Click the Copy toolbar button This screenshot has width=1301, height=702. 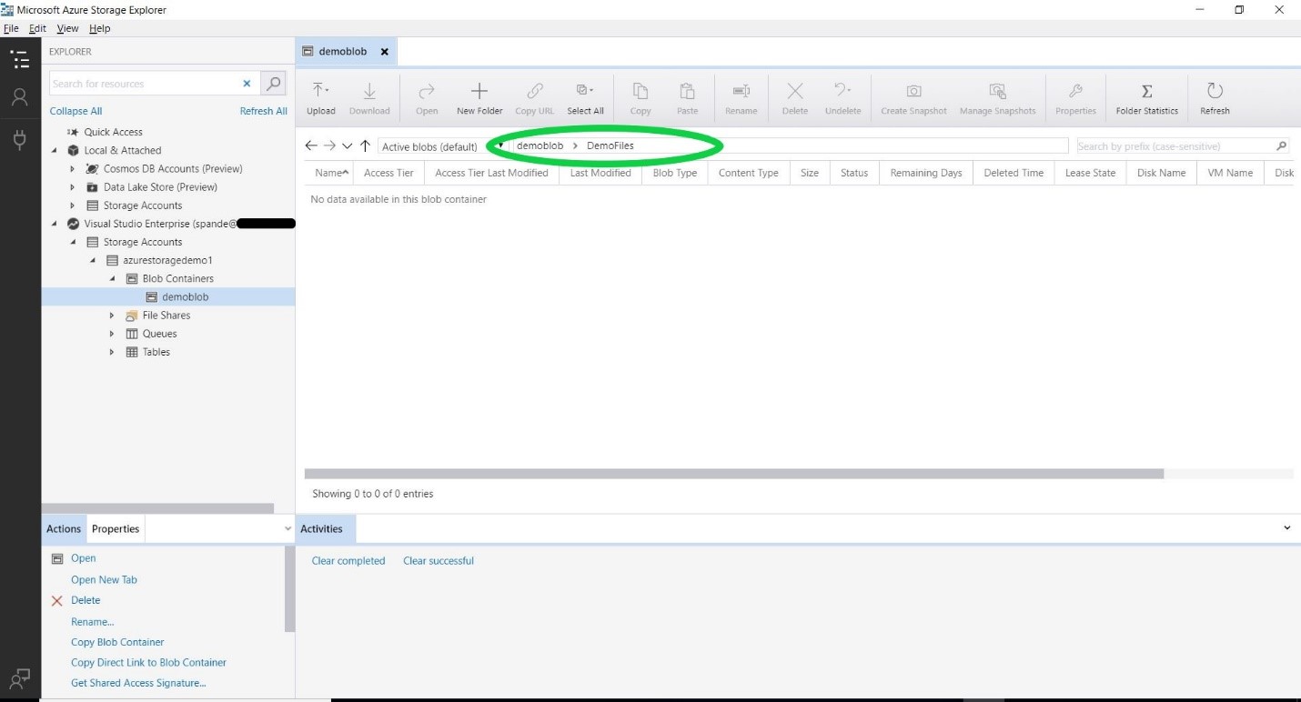point(640,98)
